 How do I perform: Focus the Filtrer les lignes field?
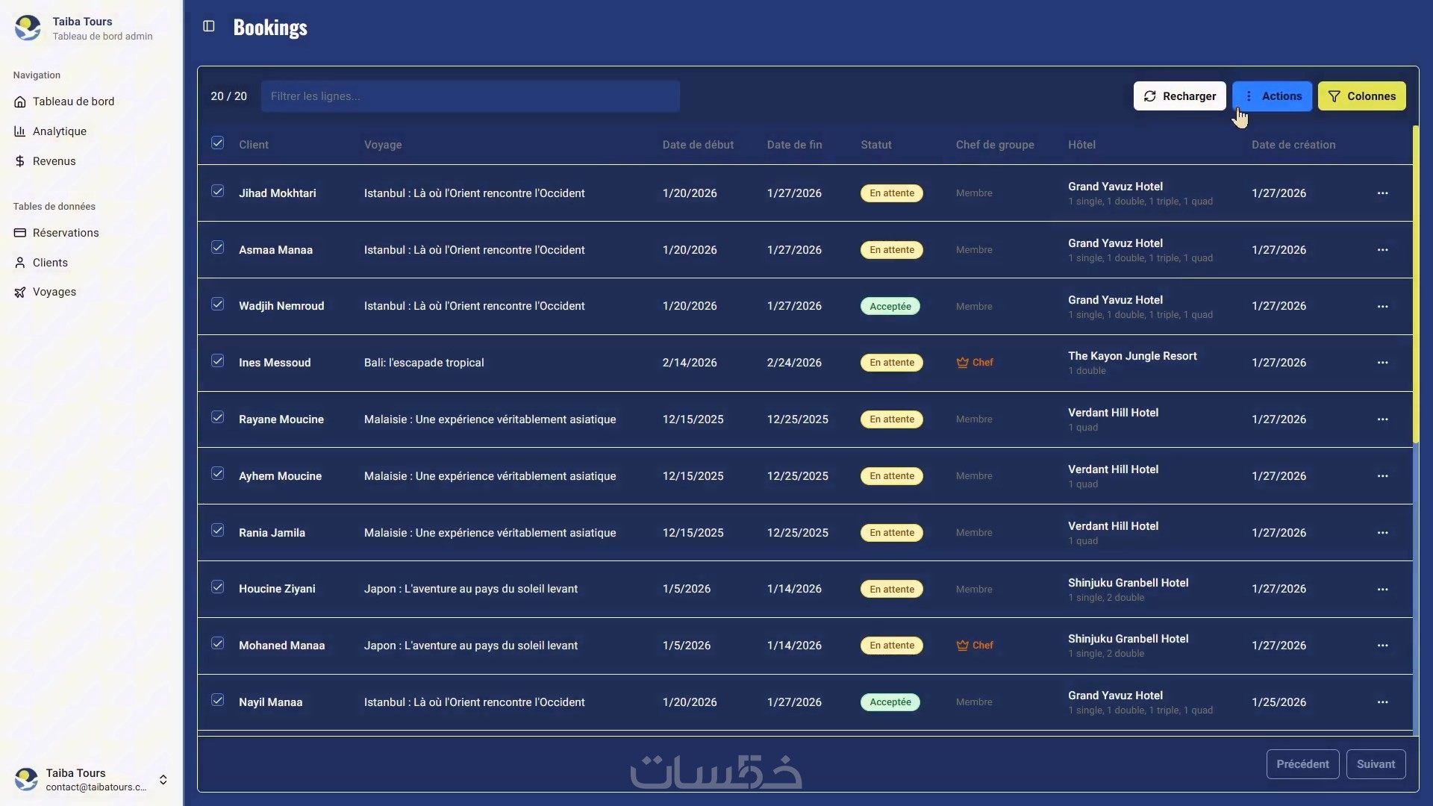coord(470,96)
